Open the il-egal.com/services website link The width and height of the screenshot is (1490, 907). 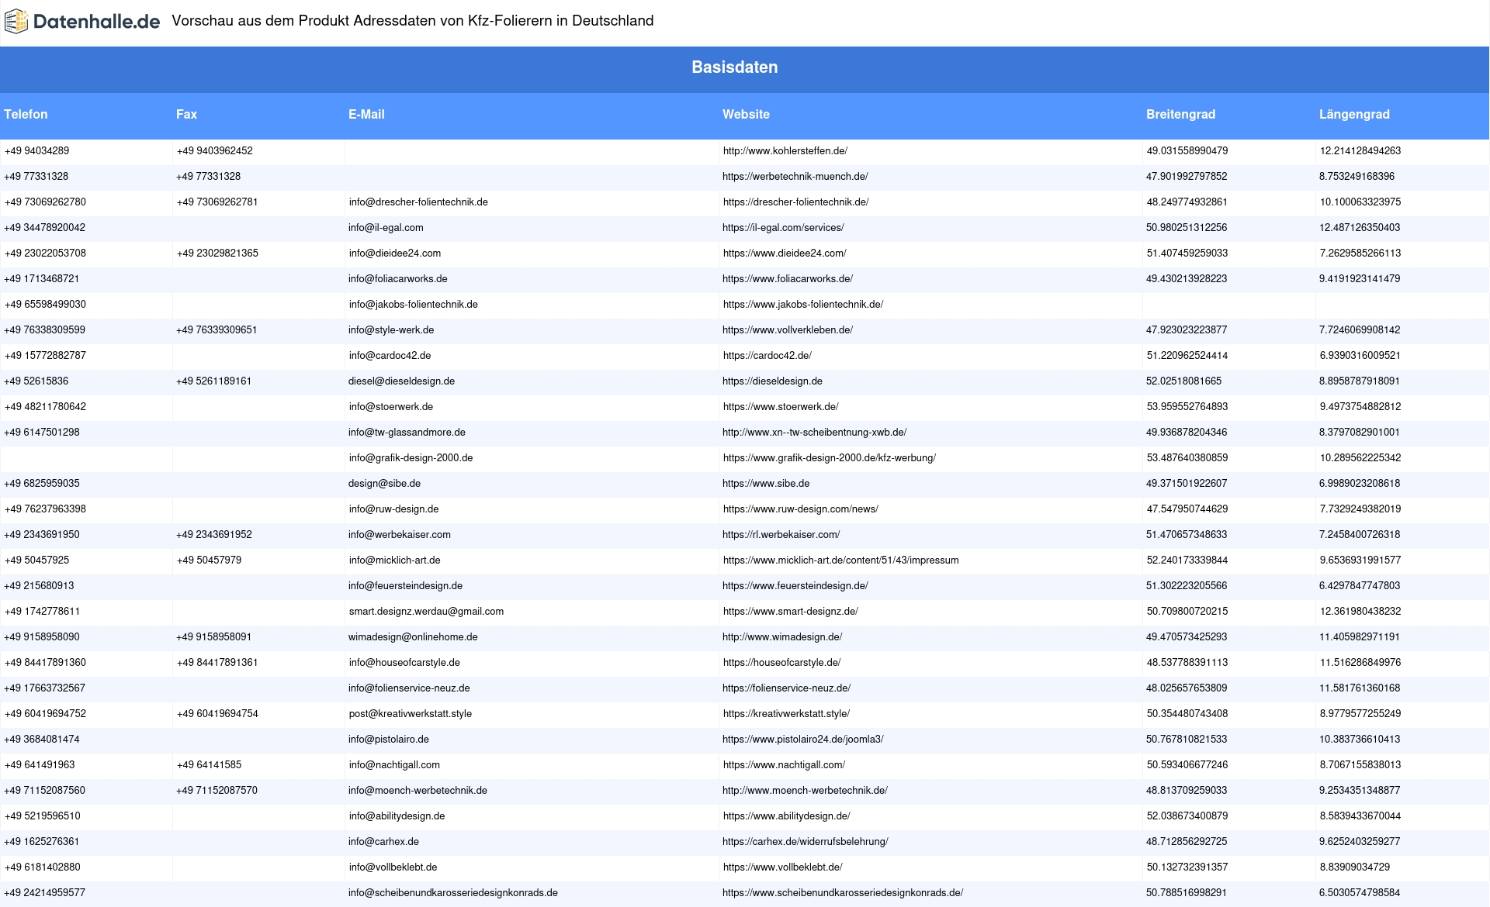[x=783, y=228]
